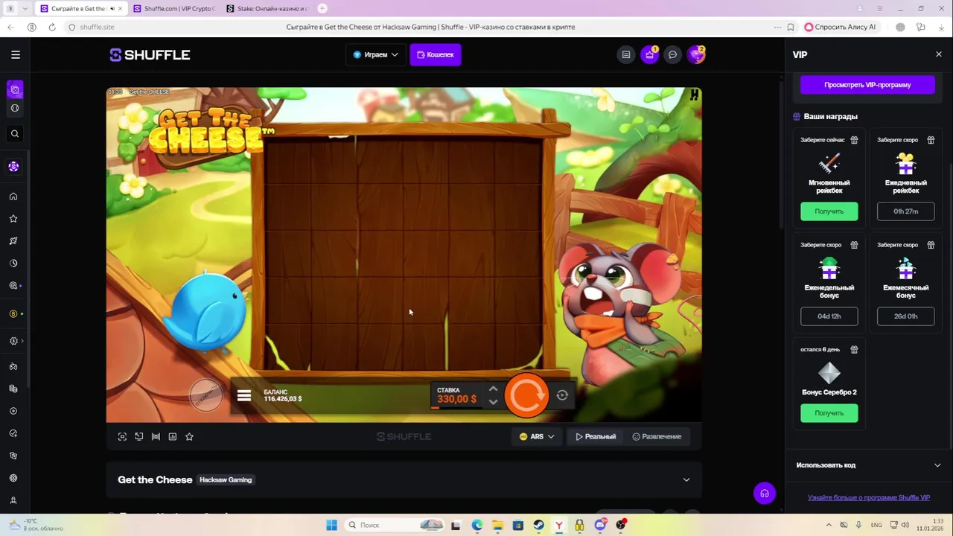Reload the page with the refresh button
The width and height of the screenshot is (953, 536).
click(x=52, y=27)
